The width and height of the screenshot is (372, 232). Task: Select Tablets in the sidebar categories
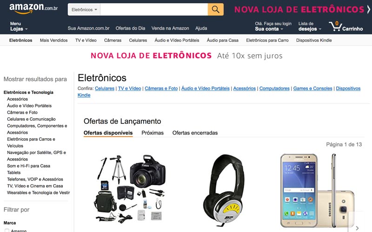(x=14, y=173)
